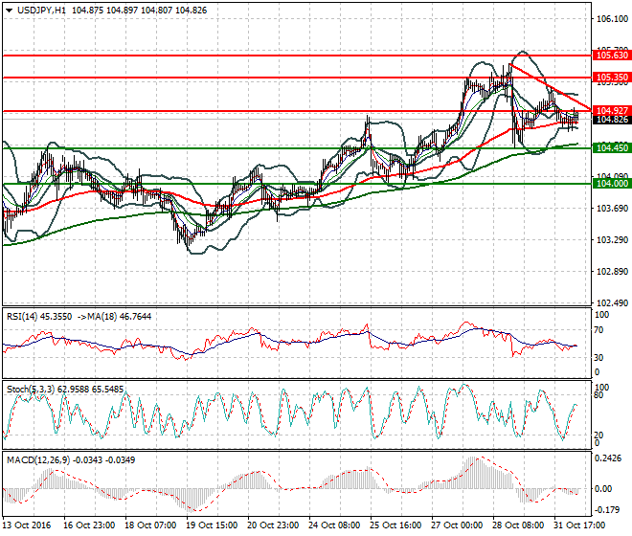Viewport: 632px width, 536px height.
Task: Click the triangle arrow beside USDJPY,H1
Action: (9, 11)
